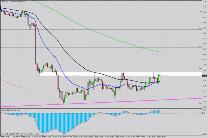Select the 50.0 Fibonacci level label
Viewport: 208px width, 138px height.
(200, 29)
